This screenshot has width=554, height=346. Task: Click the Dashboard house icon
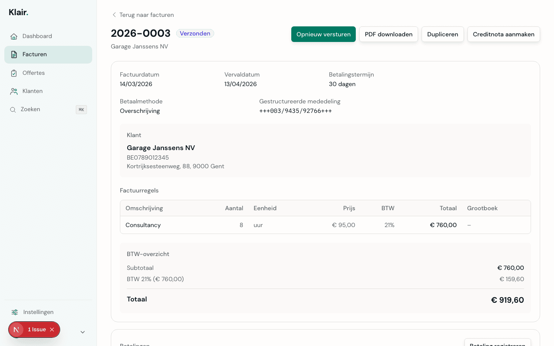(x=14, y=36)
